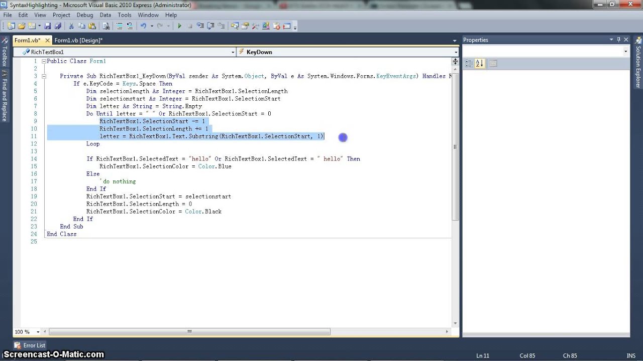Click the Immediate Window toolbar icon

[287, 26]
